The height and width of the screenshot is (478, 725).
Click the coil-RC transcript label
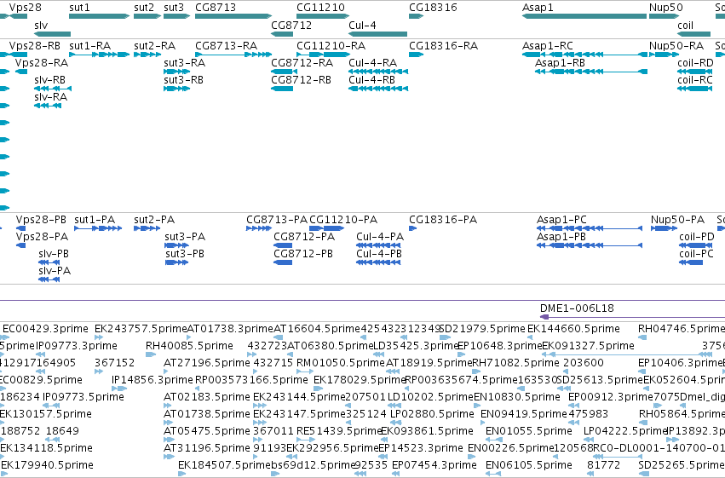(x=695, y=80)
